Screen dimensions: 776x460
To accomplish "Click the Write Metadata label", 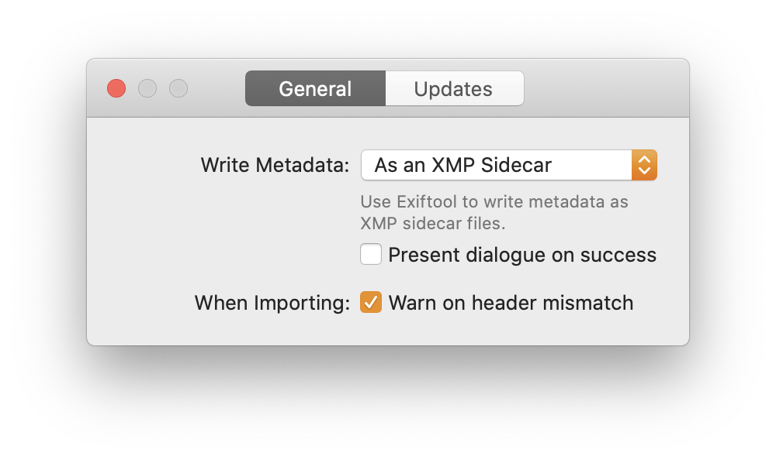I will [x=274, y=164].
